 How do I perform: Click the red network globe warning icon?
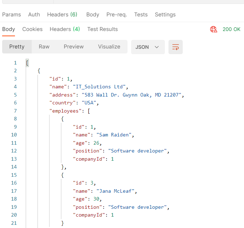point(214,29)
